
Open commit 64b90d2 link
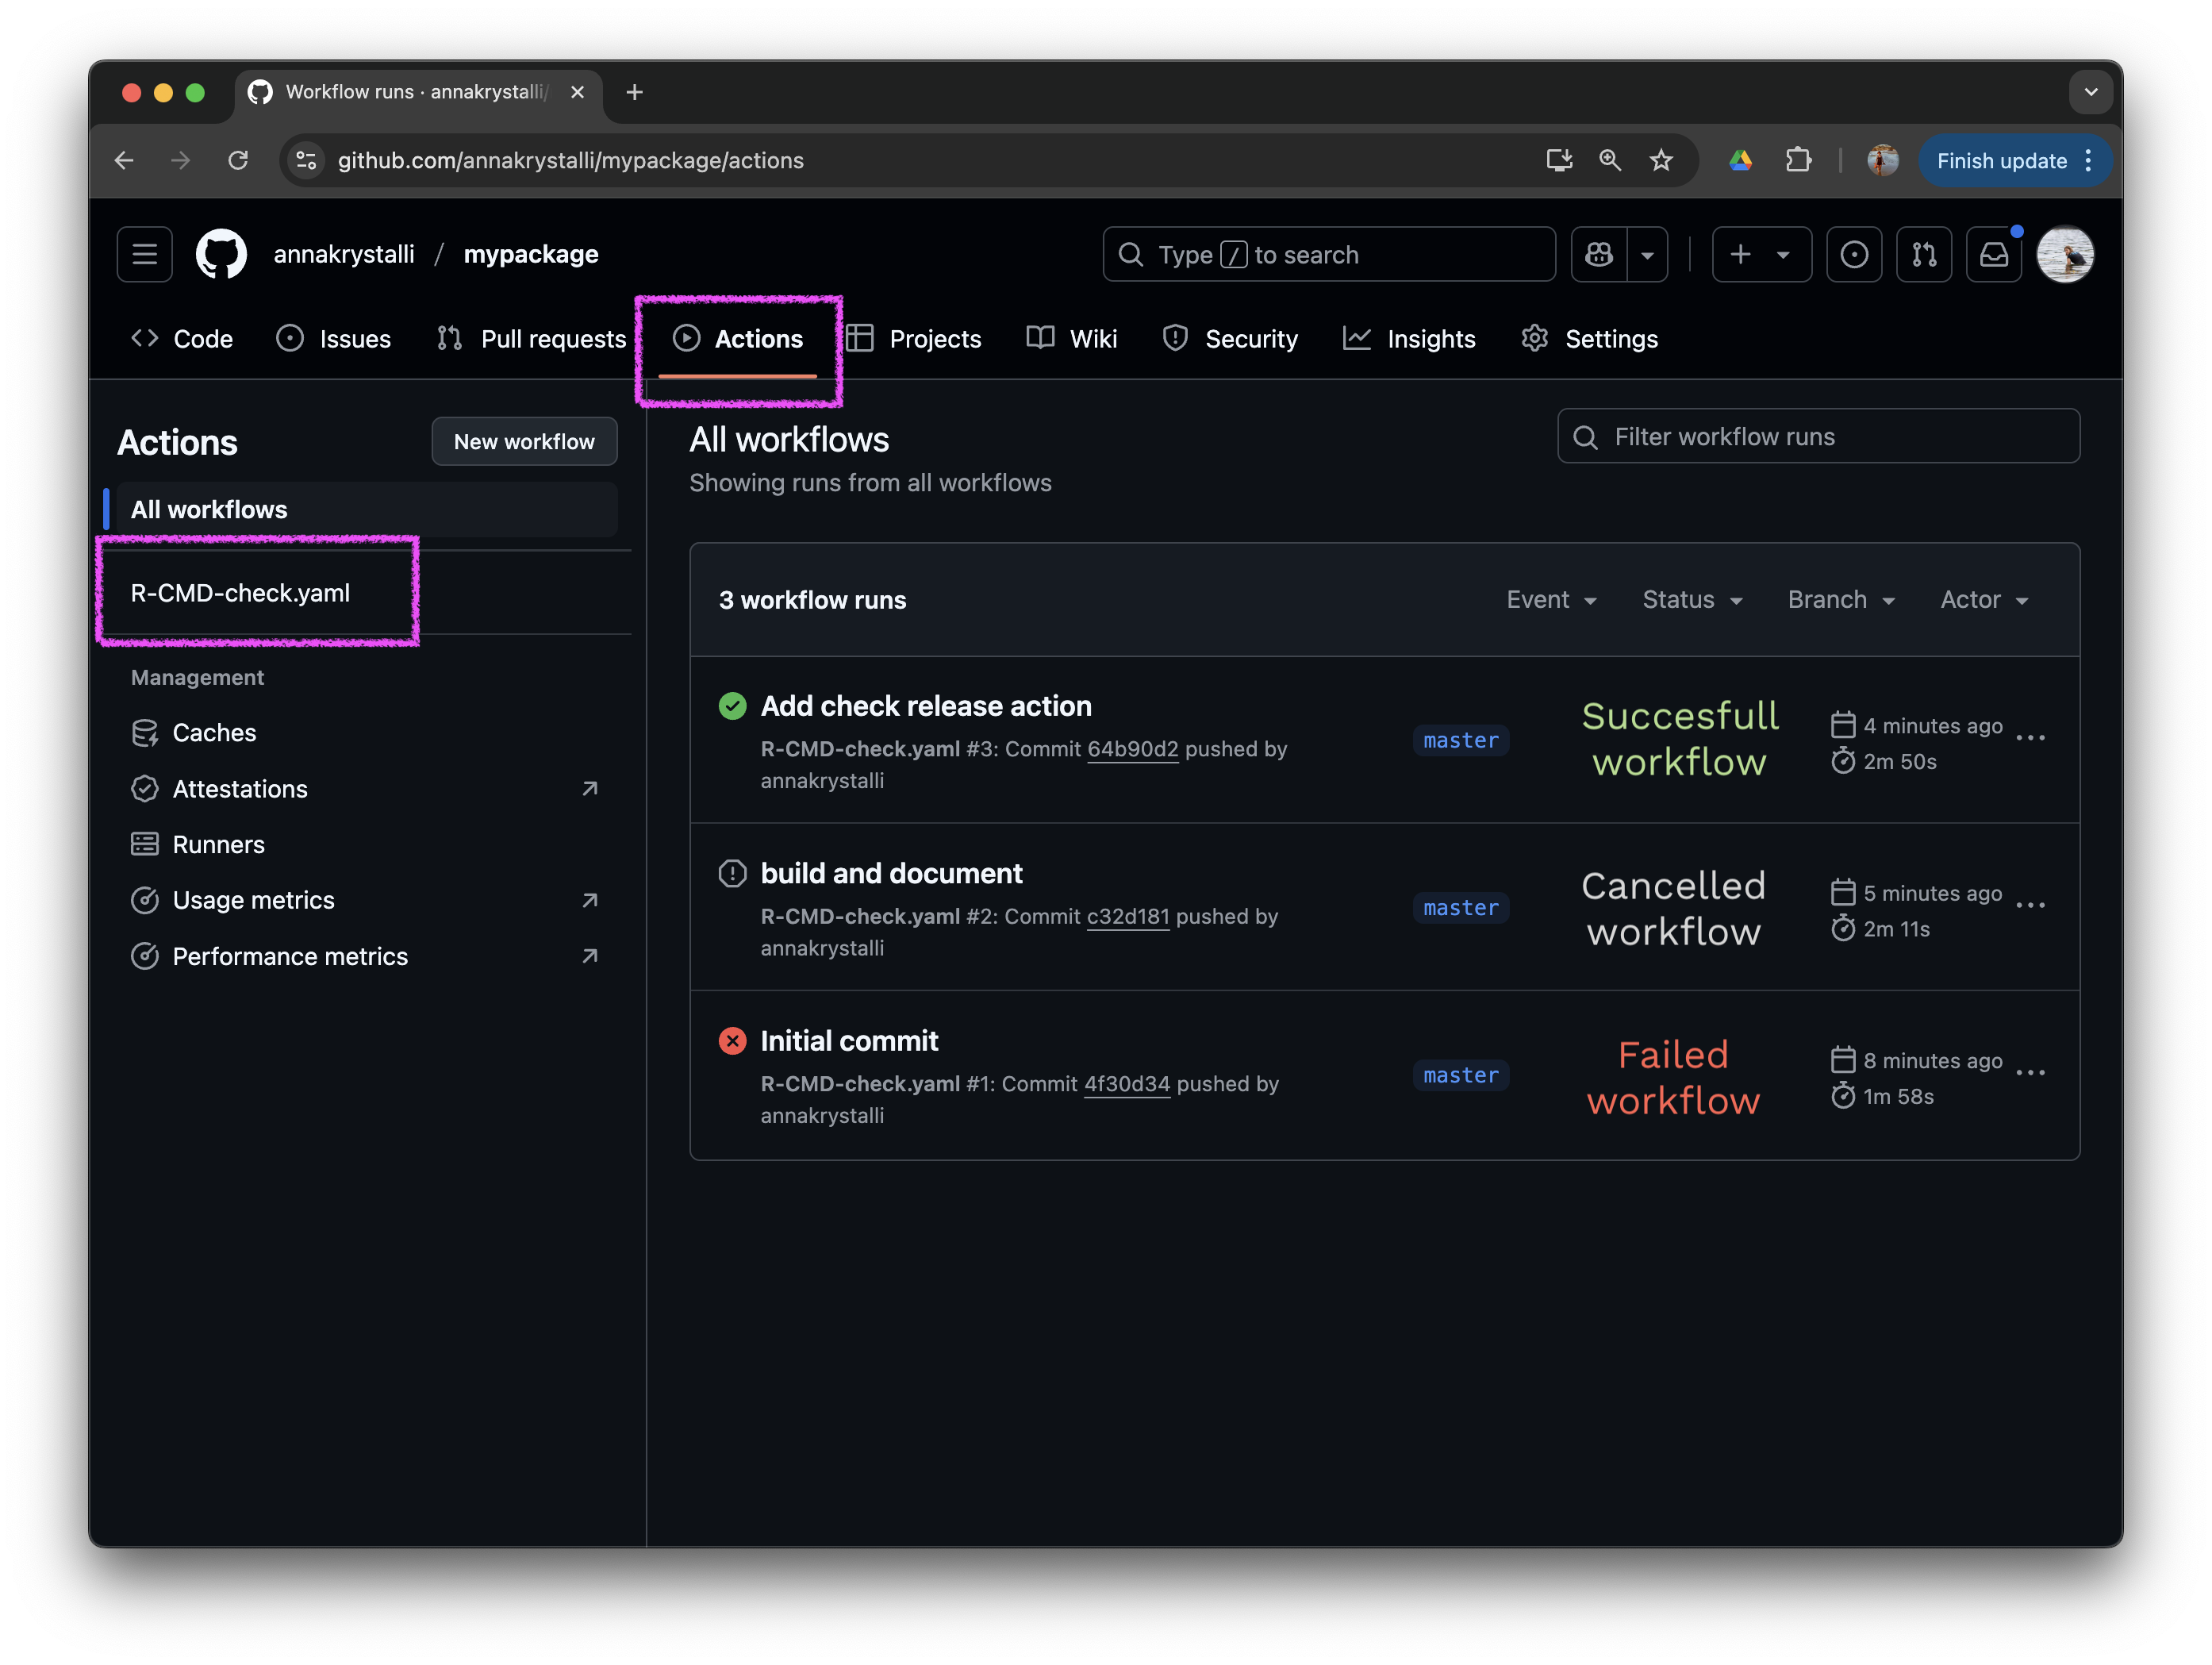[x=1133, y=750]
